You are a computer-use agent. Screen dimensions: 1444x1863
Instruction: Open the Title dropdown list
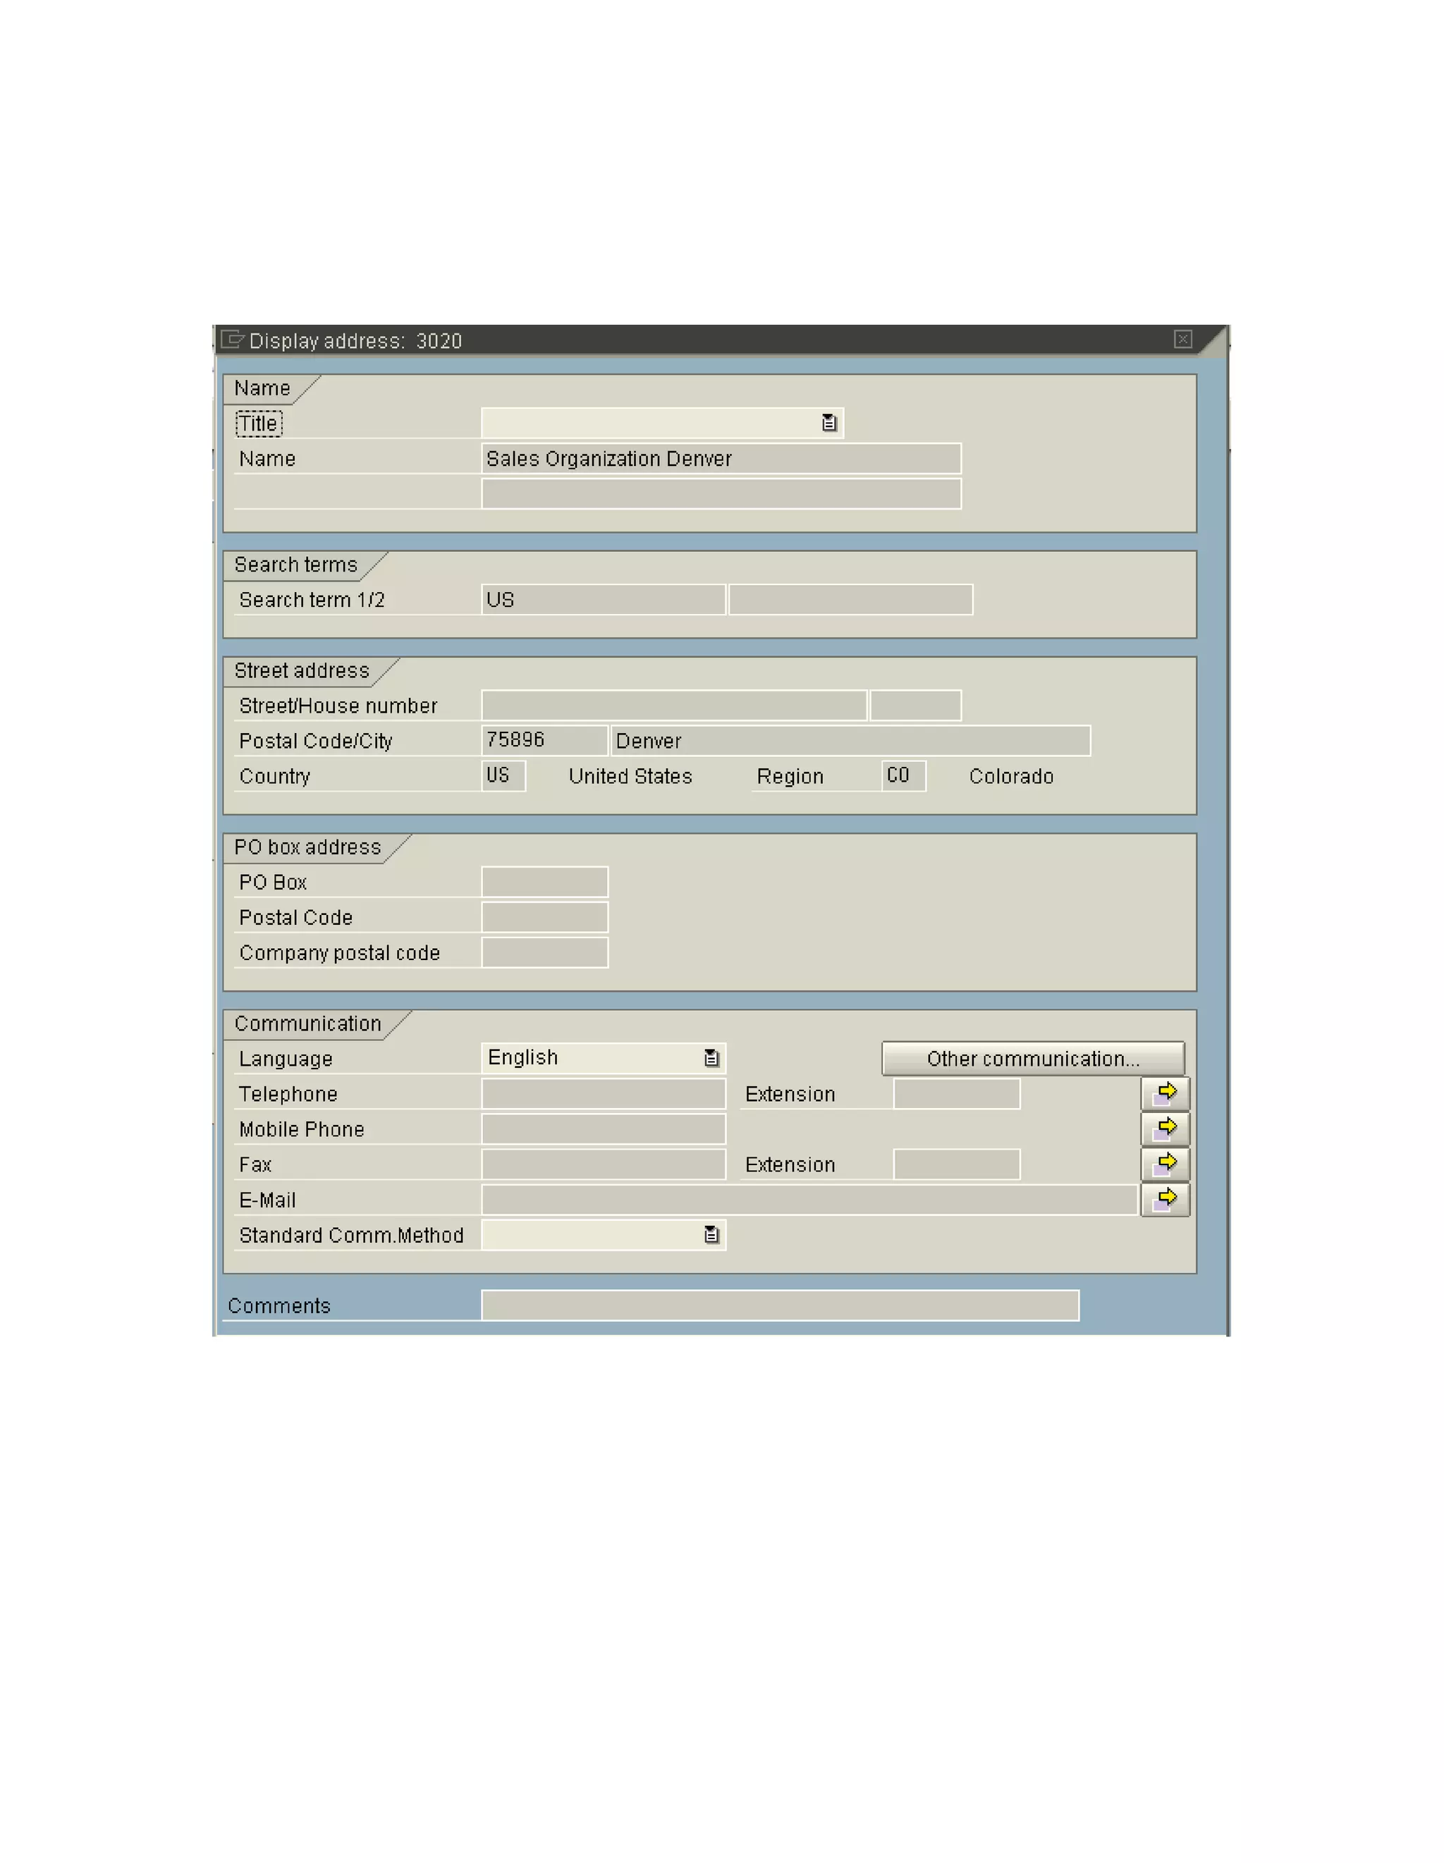(x=828, y=423)
